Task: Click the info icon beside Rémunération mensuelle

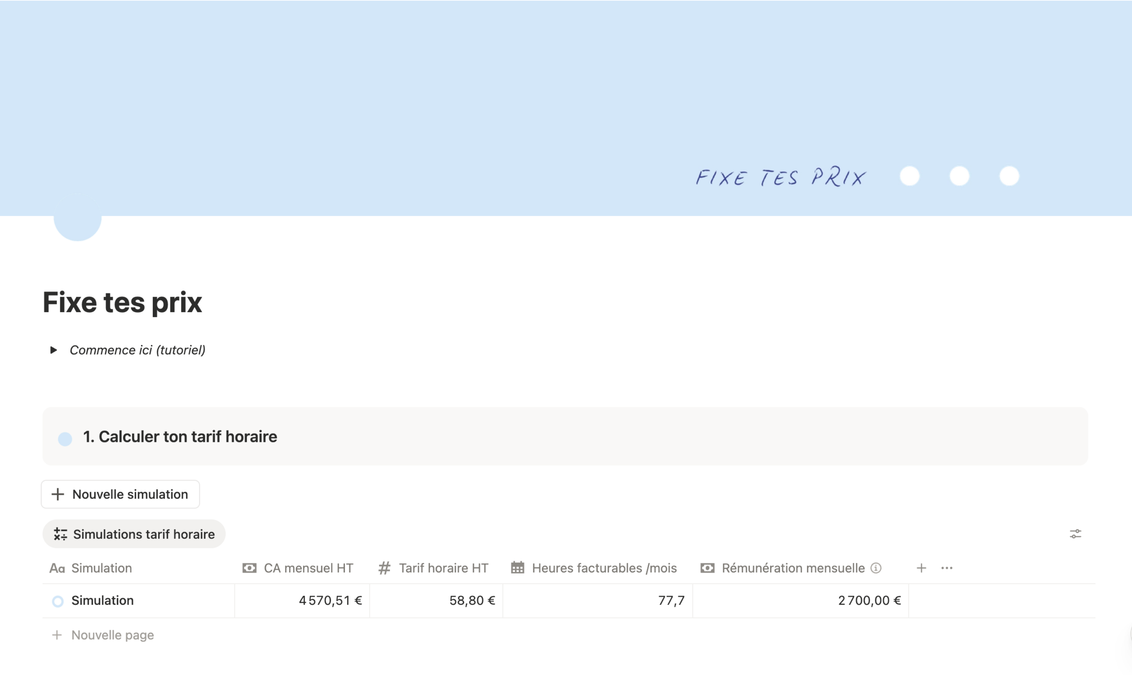Action: click(876, 568)
